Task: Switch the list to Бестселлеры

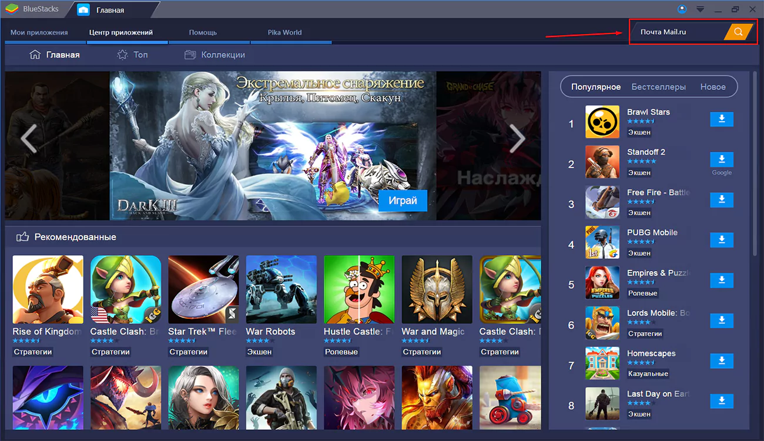Action: click(659, 86)
